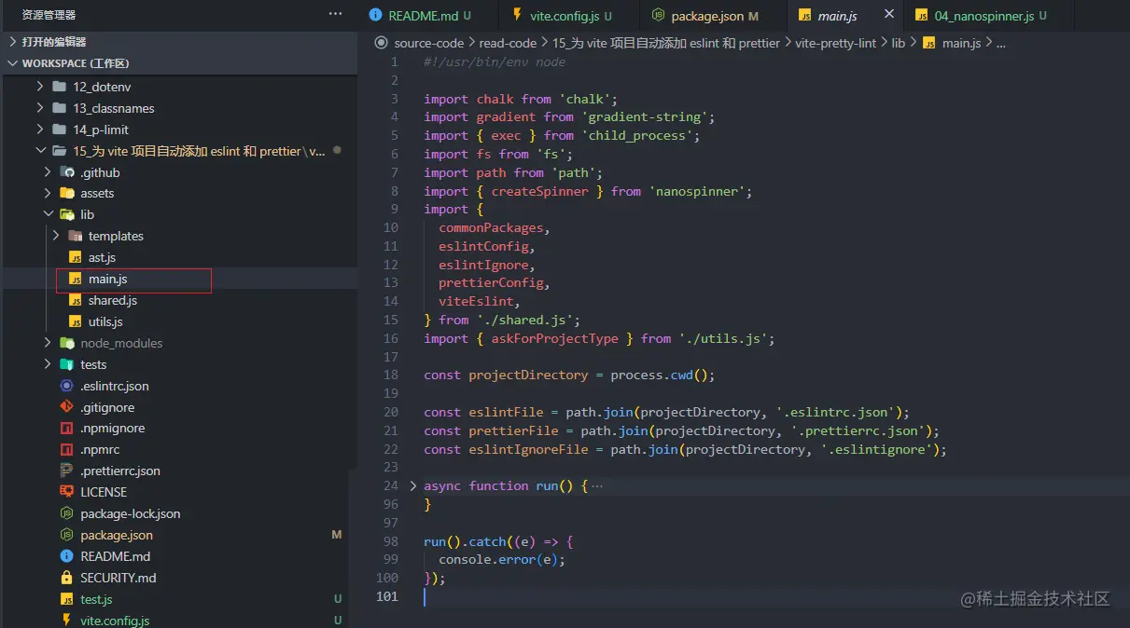Image resolution: width=1130 pixels, height=628 pixels.
Task: Open test.js in the explorer
Action: tap(96, 599)
